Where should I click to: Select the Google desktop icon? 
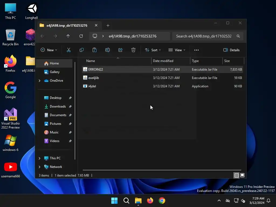point(11,90)
